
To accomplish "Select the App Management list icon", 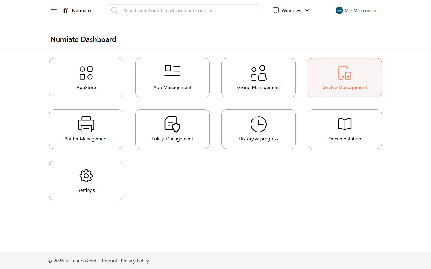I will [x=172, y=72].
